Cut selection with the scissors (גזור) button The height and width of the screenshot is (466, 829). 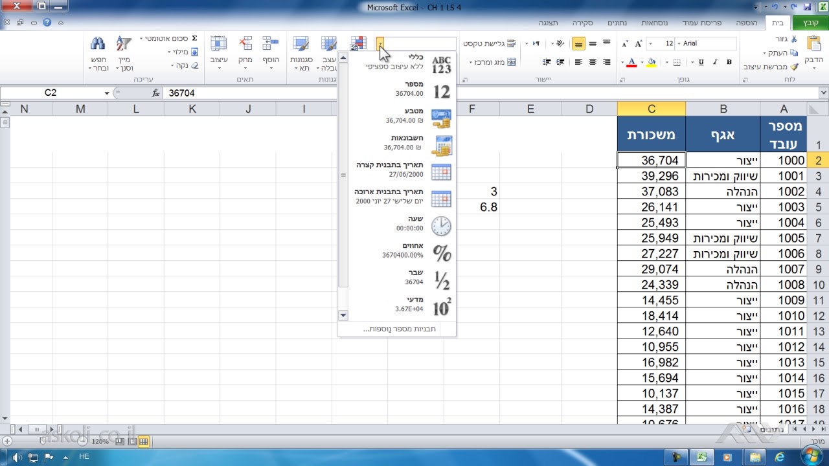click(795, 39)
